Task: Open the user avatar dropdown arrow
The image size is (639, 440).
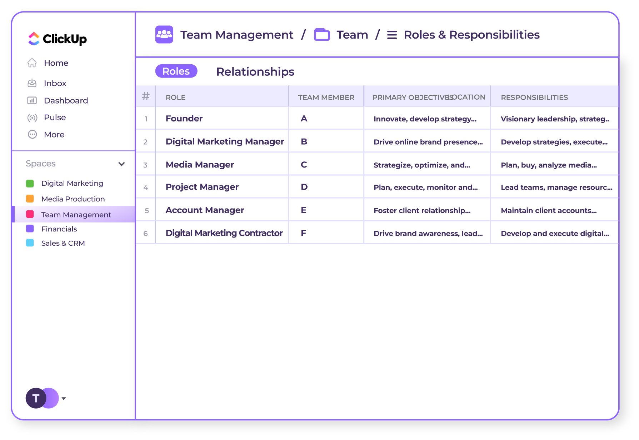Action: 64,399
